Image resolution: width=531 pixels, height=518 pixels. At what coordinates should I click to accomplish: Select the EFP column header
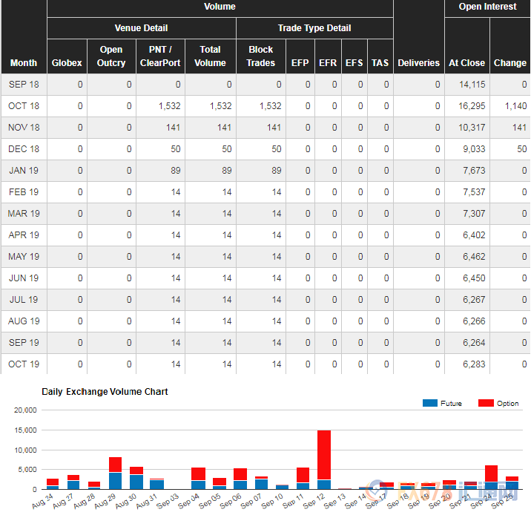pos(300,63)
